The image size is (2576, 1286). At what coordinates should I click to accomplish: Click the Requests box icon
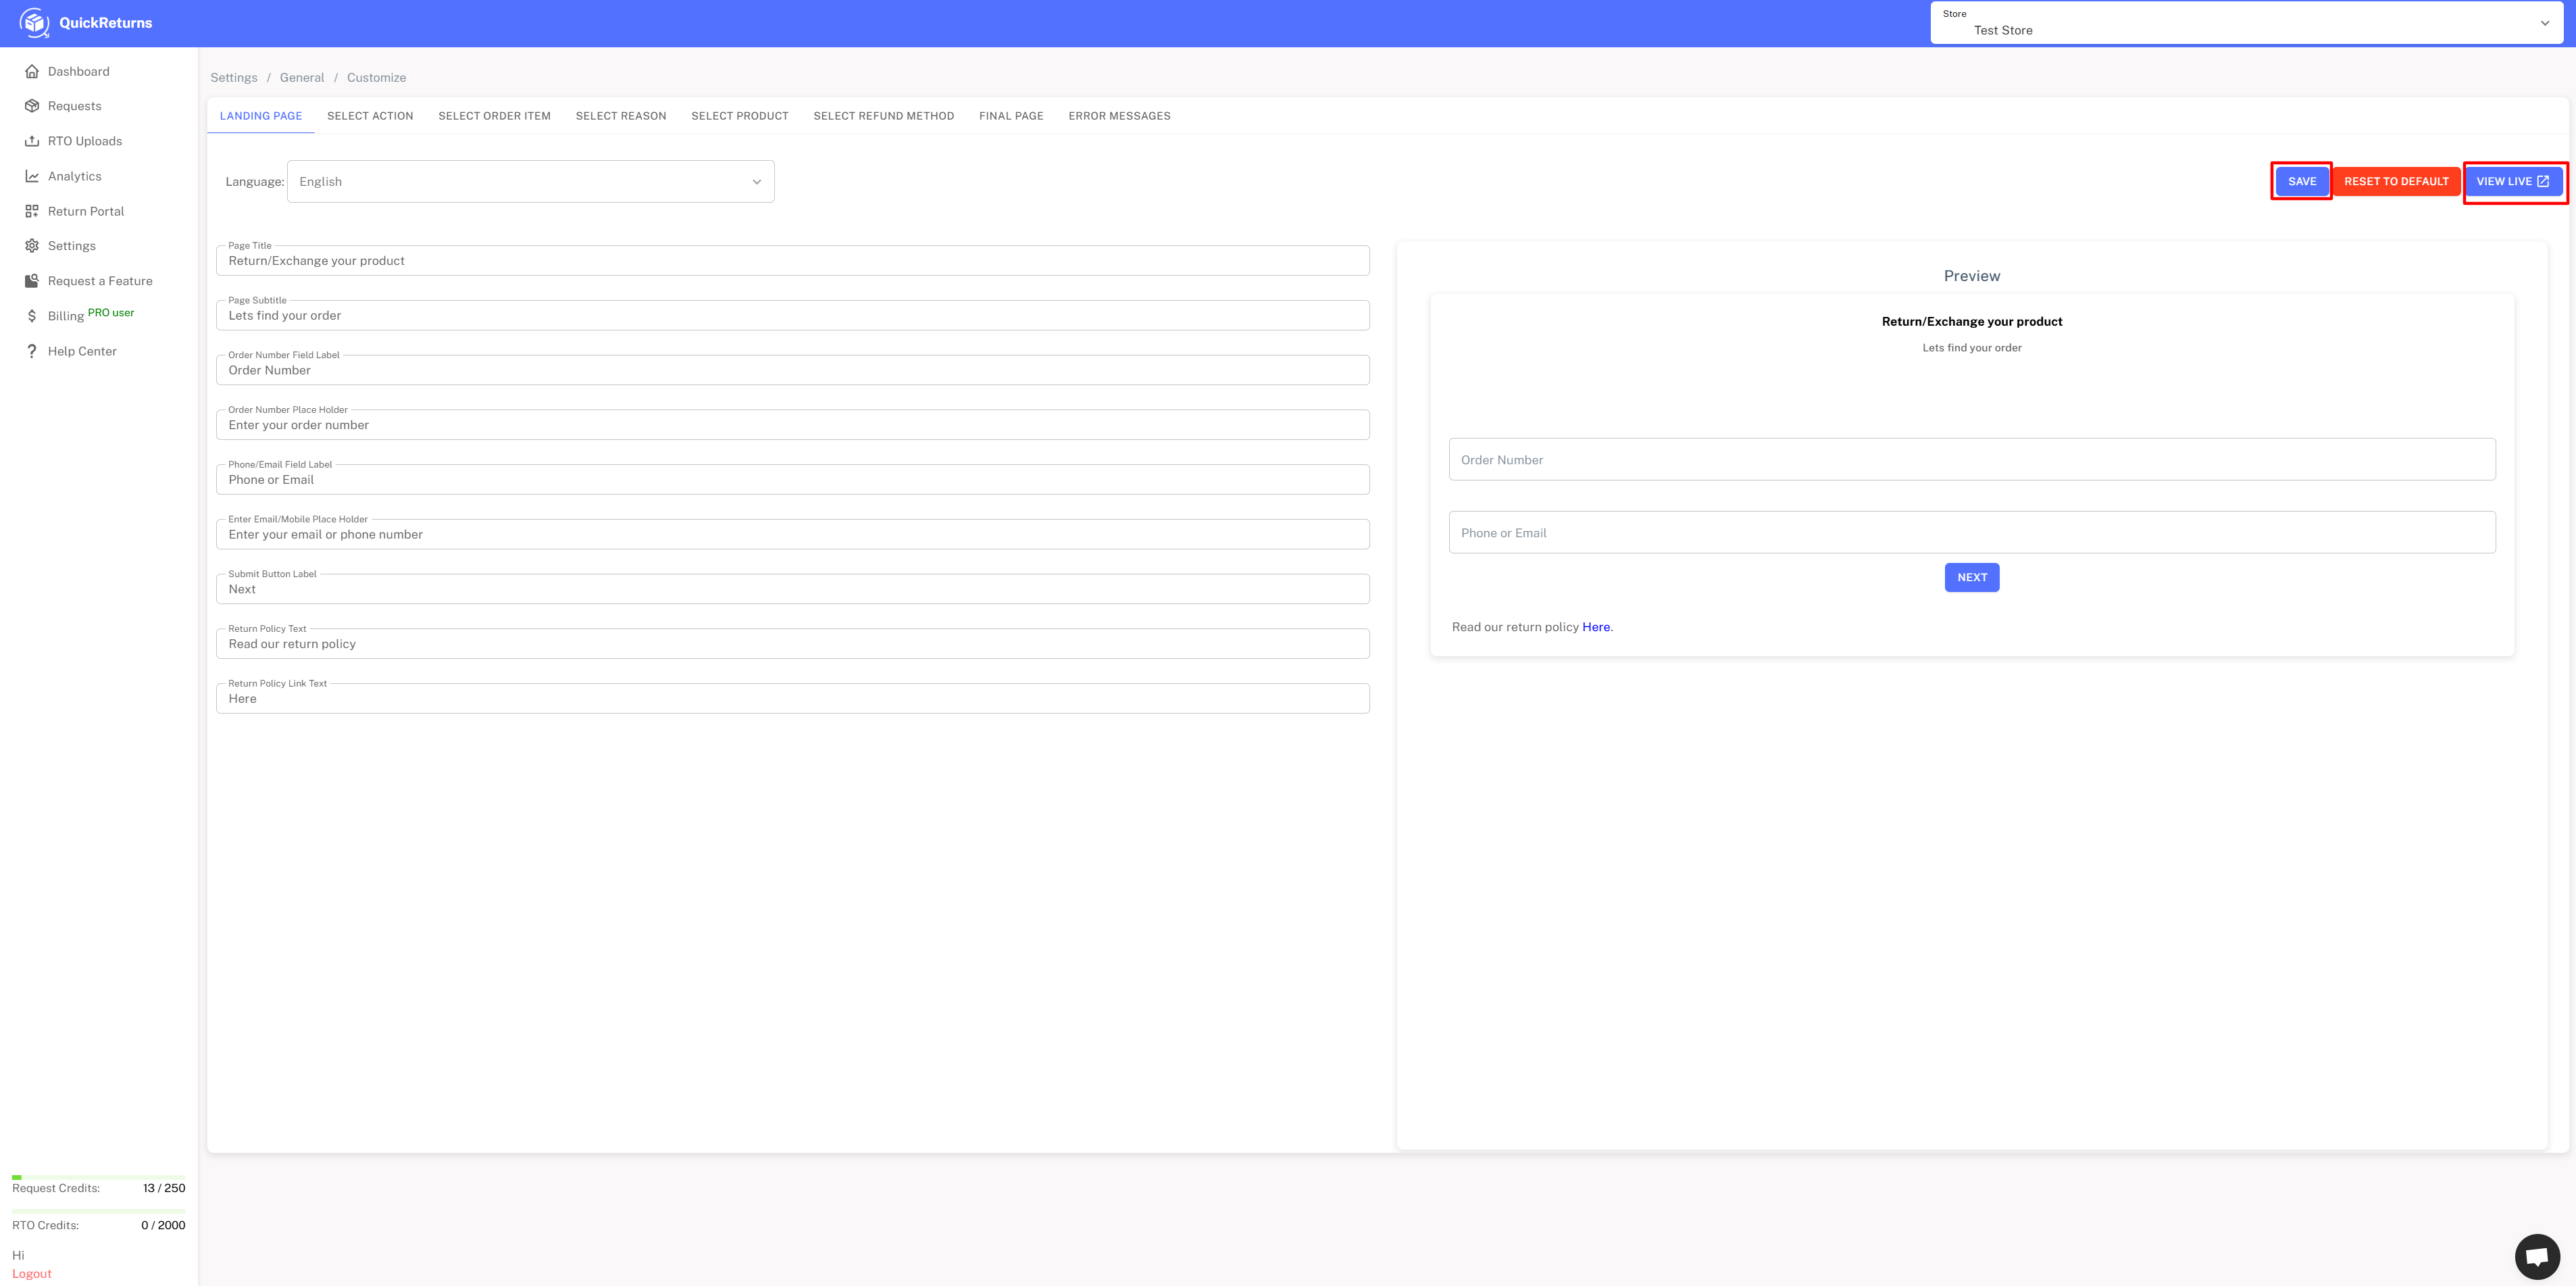(x=32, y=106)
